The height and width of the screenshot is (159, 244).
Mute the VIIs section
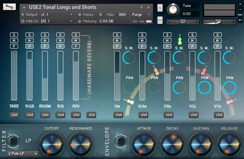217,41
